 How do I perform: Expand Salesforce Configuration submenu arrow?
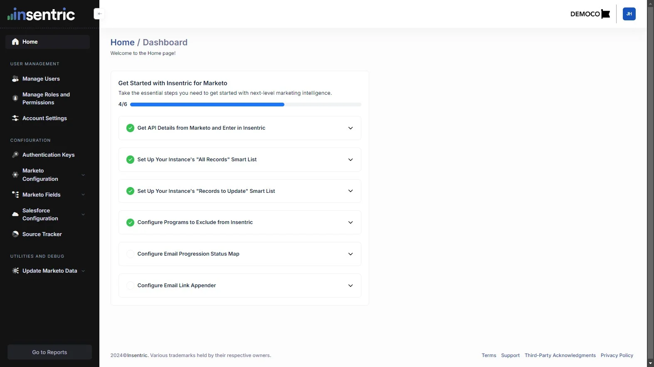coord(83,214)
